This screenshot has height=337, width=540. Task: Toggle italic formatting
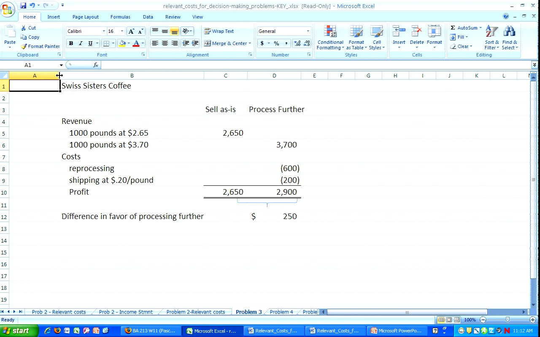[80, 43]
